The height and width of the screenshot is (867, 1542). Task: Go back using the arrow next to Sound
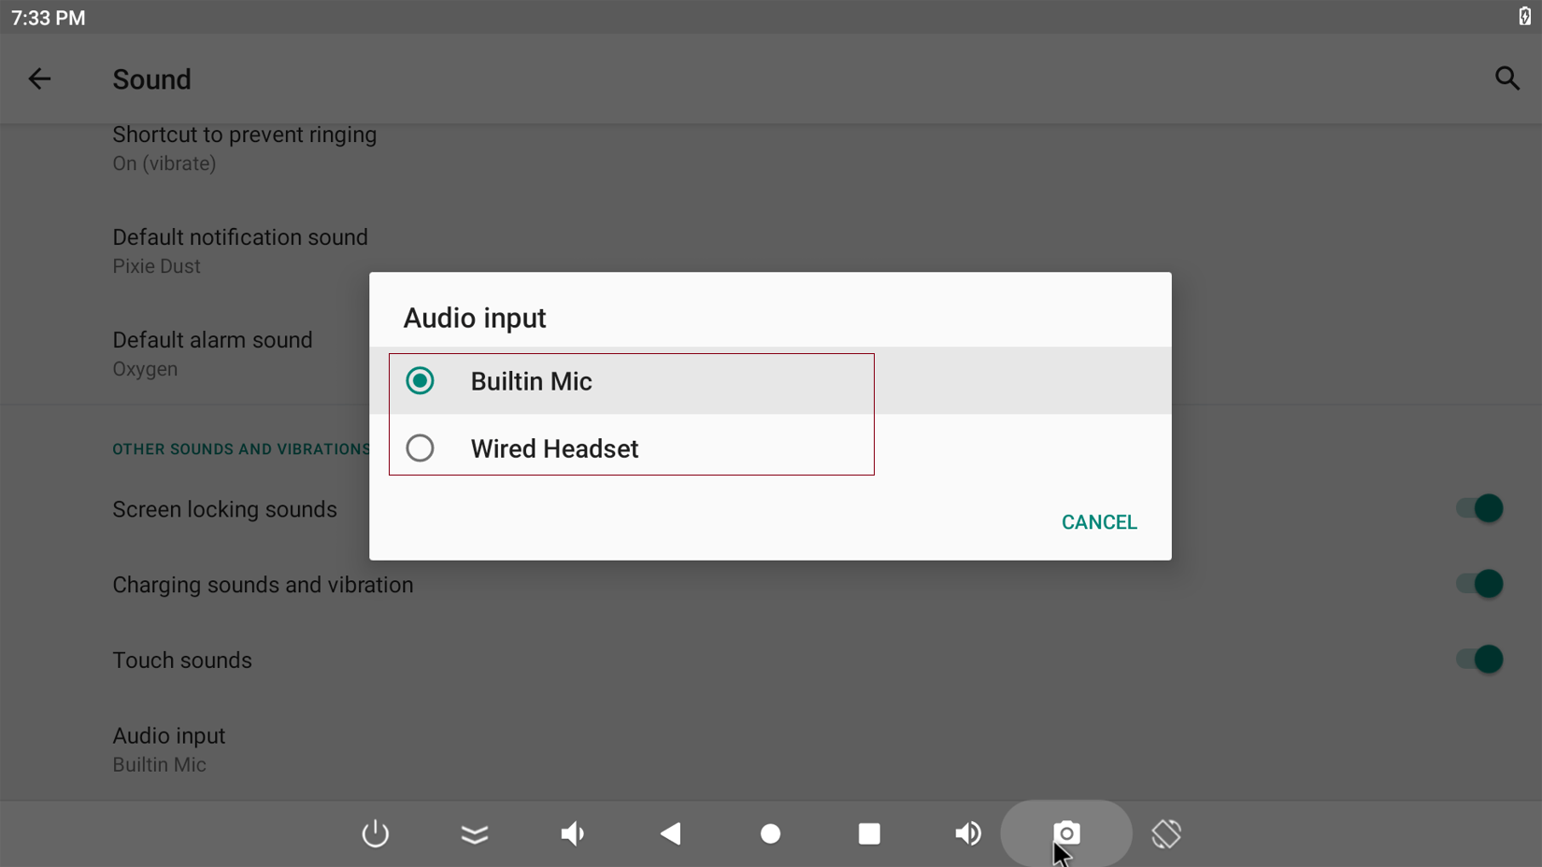(40, 78)
